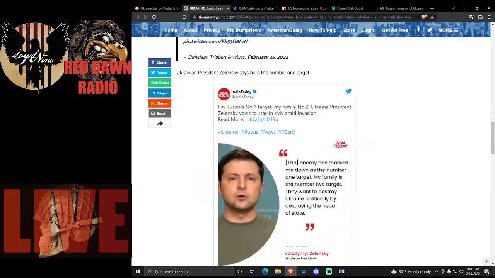This screenshot has height=278, width=495.
Task: Open Brave Rewards triangle icon
Action: tap(432, 17)
